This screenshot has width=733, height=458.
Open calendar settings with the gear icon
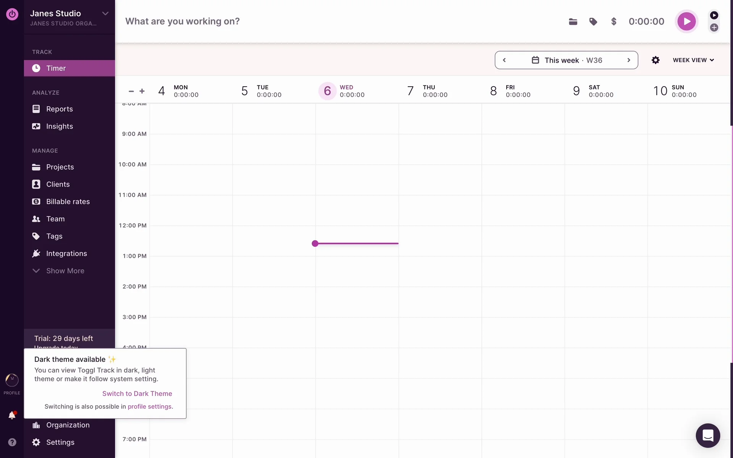pos(656,60)
